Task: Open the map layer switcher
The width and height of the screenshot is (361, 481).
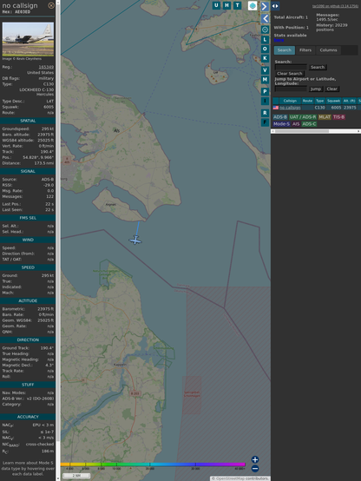Action: click(253, 5)
